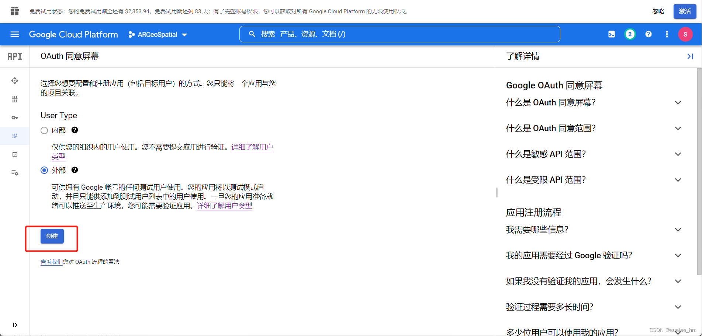Expand 如果我没有验证我的应用 question
The height and width of the screenshot is (336, 702).
tap(594, 281)
